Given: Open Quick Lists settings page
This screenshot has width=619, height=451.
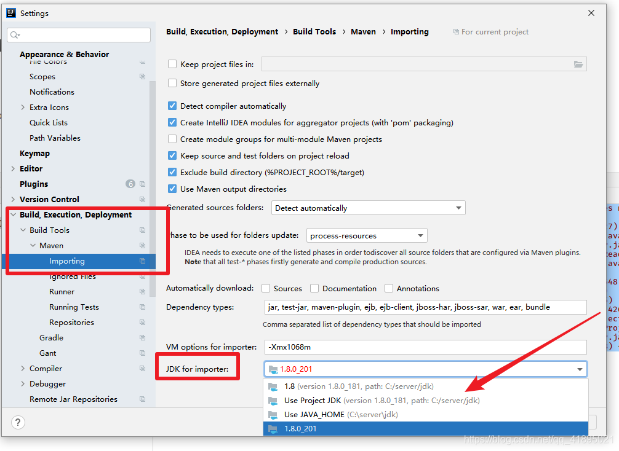Looking at the screenshot, I should 49,123.
